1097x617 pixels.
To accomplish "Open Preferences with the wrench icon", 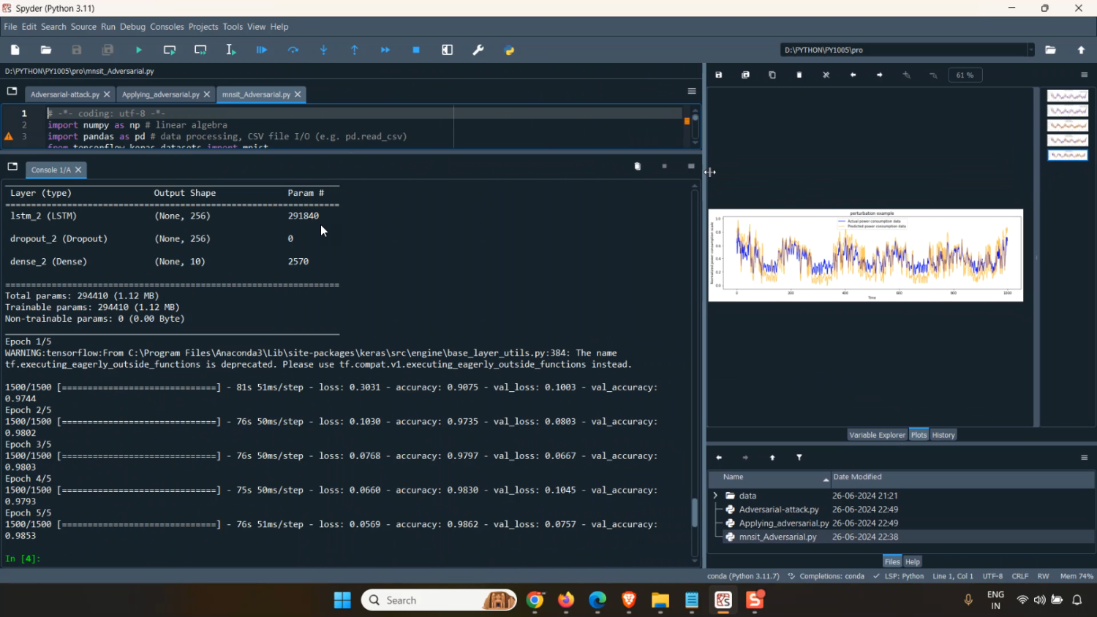I will point(478,50).
